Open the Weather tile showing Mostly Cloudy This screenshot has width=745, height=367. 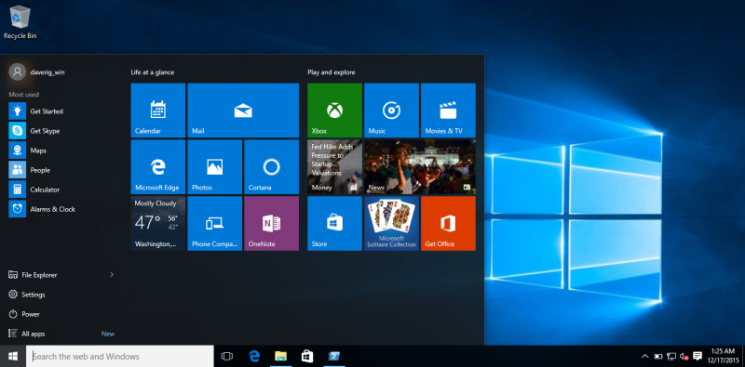pos(157,223)
